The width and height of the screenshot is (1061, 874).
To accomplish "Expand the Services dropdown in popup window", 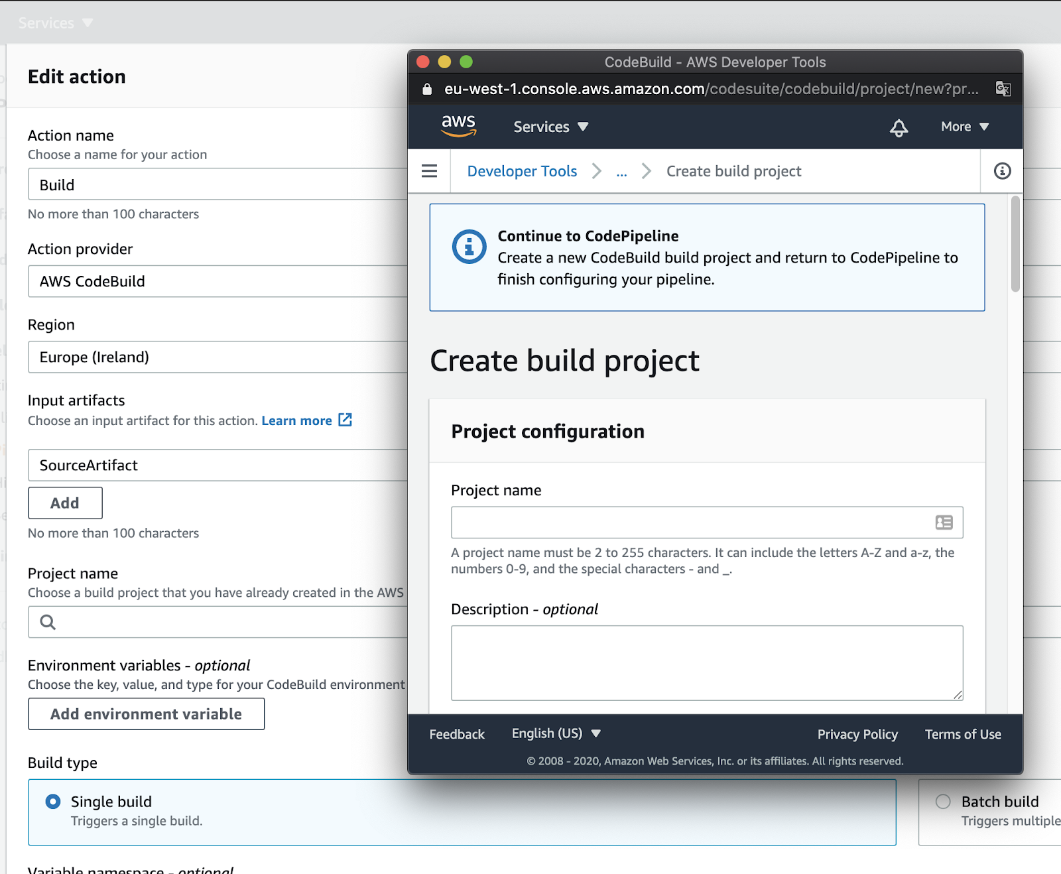I will (x=550, y=127).
